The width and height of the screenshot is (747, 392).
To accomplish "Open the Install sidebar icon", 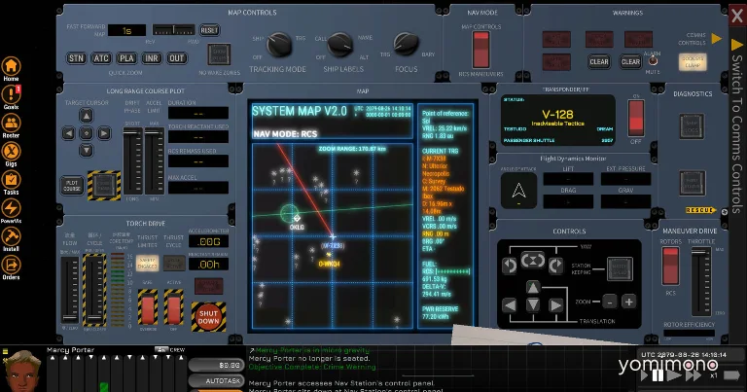I will (x=11, y=236).
